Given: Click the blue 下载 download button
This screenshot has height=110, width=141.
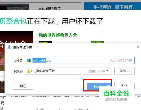Looking at the screenshot, I should tap(96, 86).
